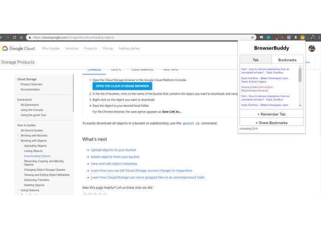Open All How-to Guides in sidebar

click(x=31, y=130)
